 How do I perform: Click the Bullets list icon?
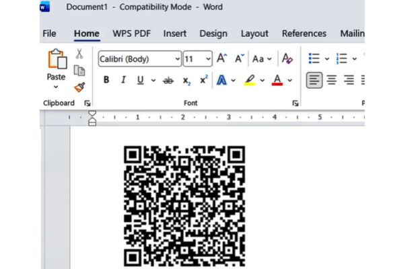[x=314, y=59]
